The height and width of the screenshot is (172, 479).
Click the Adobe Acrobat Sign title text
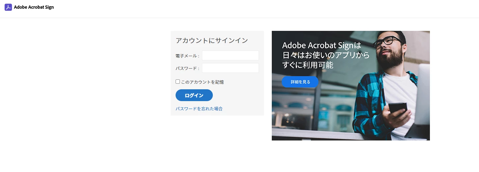point(34,7)
